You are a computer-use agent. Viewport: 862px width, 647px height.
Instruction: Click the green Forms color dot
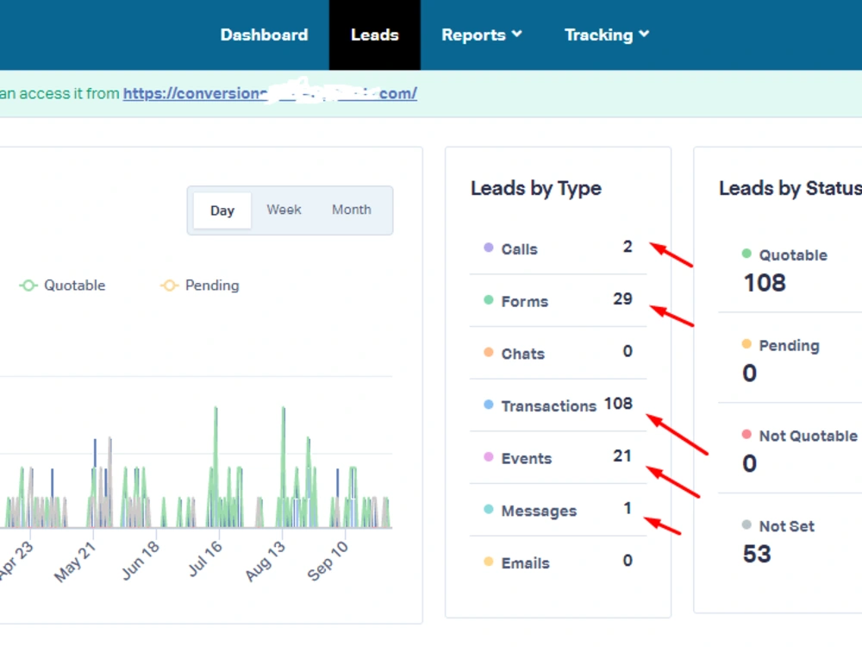(488, 299)
